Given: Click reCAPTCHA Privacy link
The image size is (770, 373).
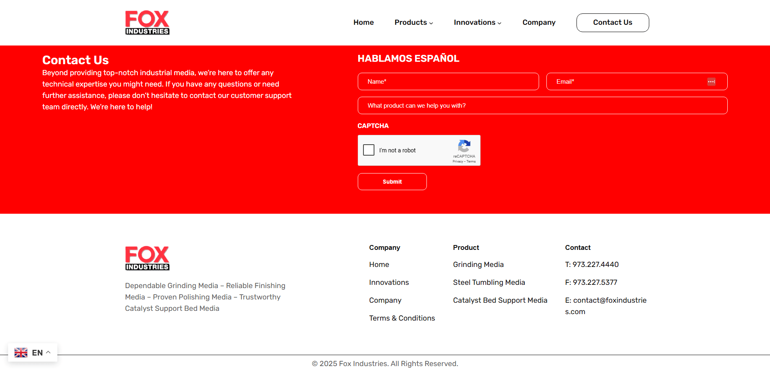Looking at the screenshot, I should pos(458,162).
